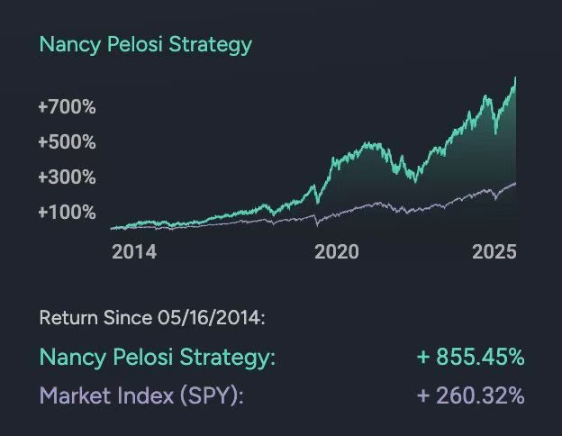Select the +100% y-axis label

(67, 213)
